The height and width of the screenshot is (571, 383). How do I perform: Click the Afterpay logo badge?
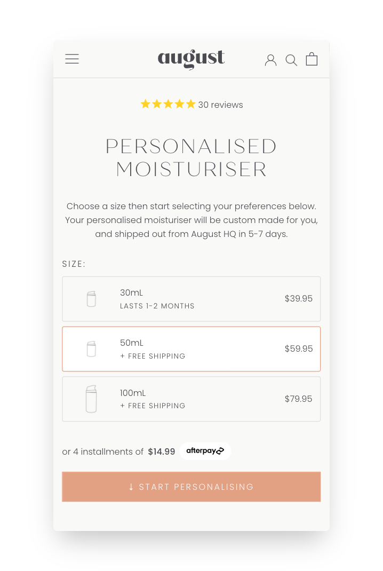205,451
